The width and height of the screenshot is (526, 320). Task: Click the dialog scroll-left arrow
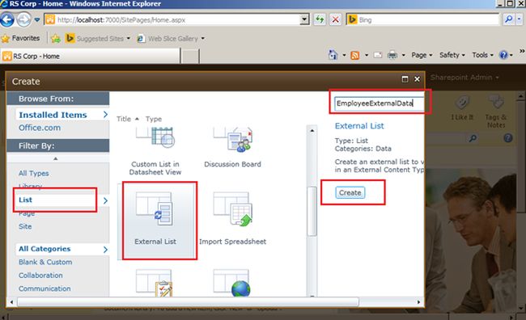(12, 302)
